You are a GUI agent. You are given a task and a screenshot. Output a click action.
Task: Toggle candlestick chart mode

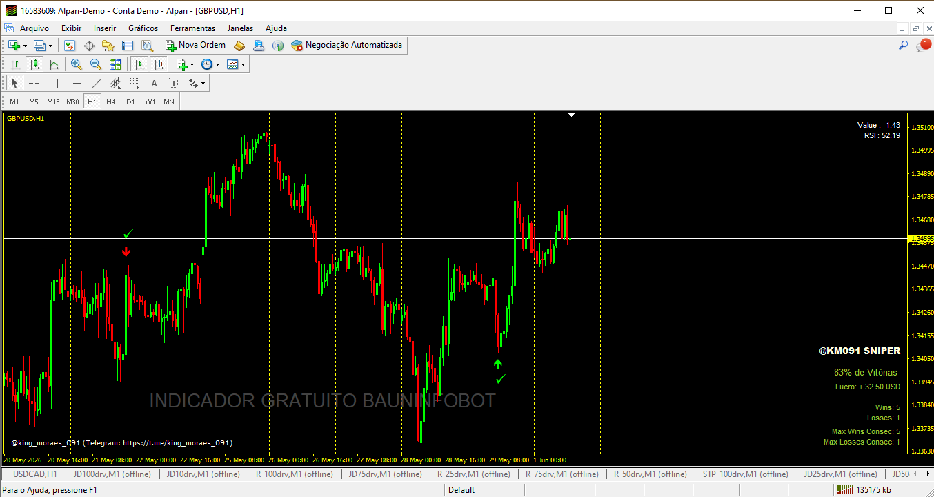click(34, 64)
